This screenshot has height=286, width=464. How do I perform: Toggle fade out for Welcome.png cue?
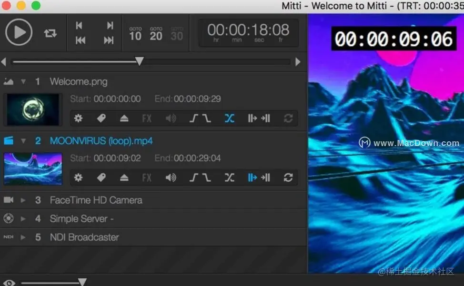pyautogui.click(x=207, y=118)
